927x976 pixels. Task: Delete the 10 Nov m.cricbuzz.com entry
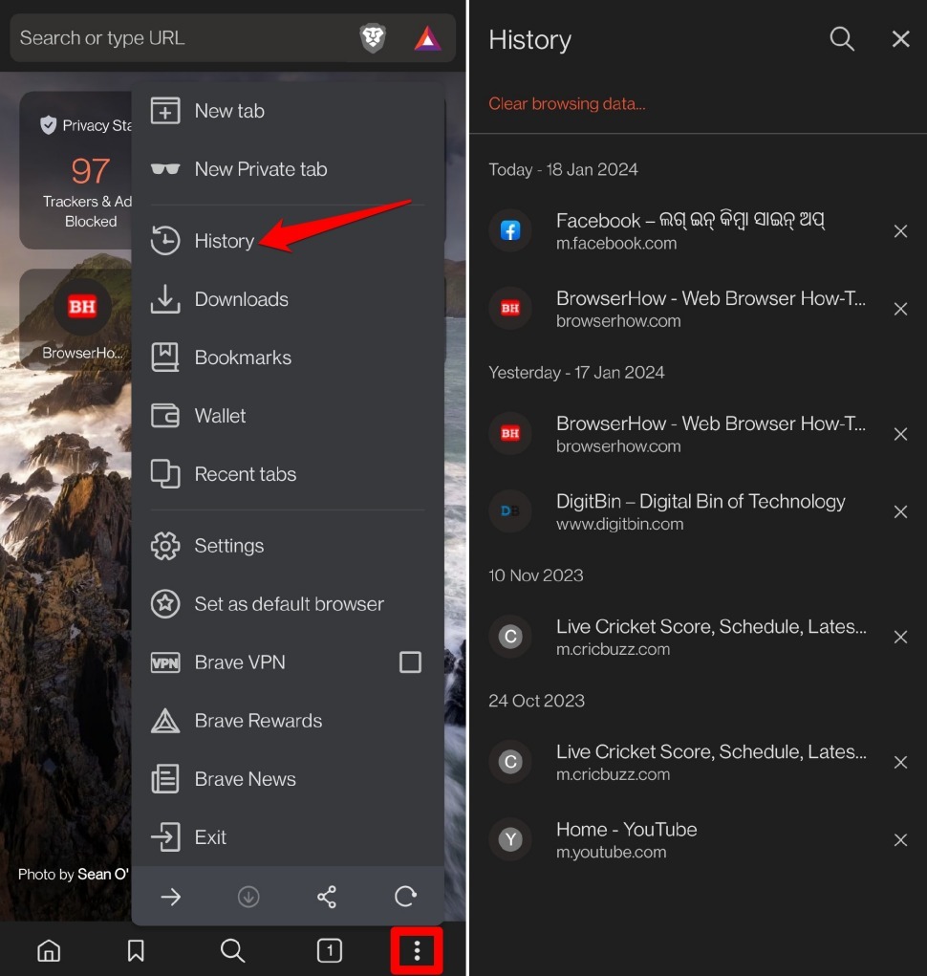(x=900, y=638)
